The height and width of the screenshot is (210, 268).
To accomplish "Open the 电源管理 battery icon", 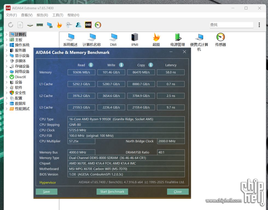I will (177, 40).
